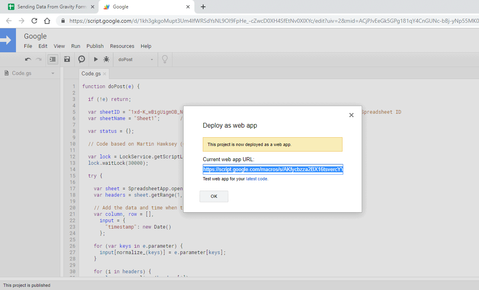Run the selected function with the play icon
The height and width of the screenshot is (290, 479).
[96, 59]
